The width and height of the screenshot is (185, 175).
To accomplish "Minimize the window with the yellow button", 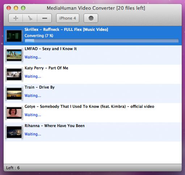I will (x=16, y=8).
